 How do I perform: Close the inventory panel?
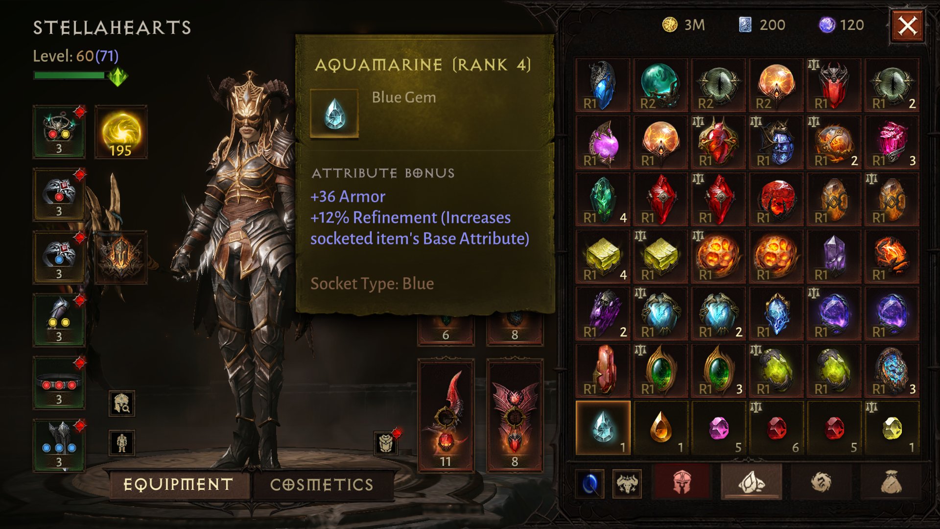pyautogui.click(x=907, y=25)
